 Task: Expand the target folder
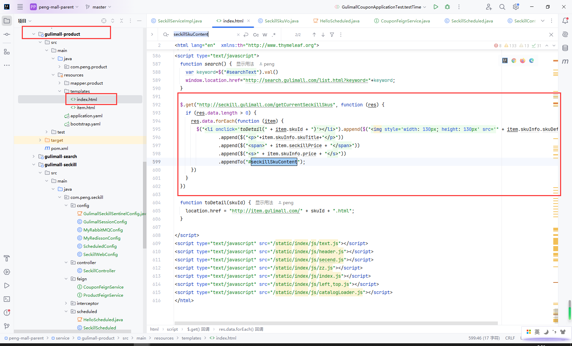tap(40, 140)
